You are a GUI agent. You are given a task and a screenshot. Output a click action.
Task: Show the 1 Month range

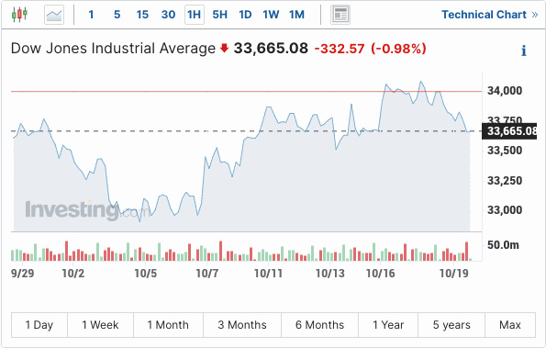click(x=168, y=325)
